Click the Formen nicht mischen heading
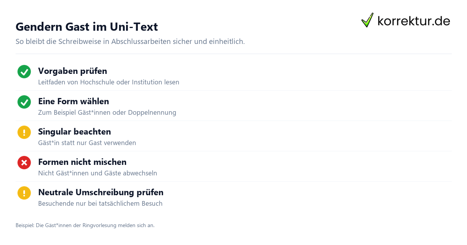467x245 pixels. 82,162
